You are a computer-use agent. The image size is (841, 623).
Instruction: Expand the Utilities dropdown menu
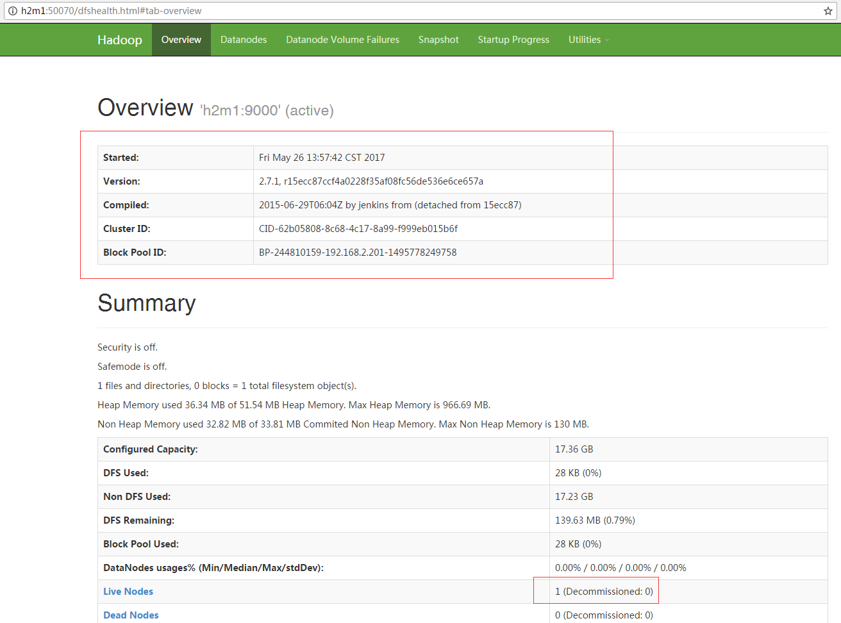588,40
